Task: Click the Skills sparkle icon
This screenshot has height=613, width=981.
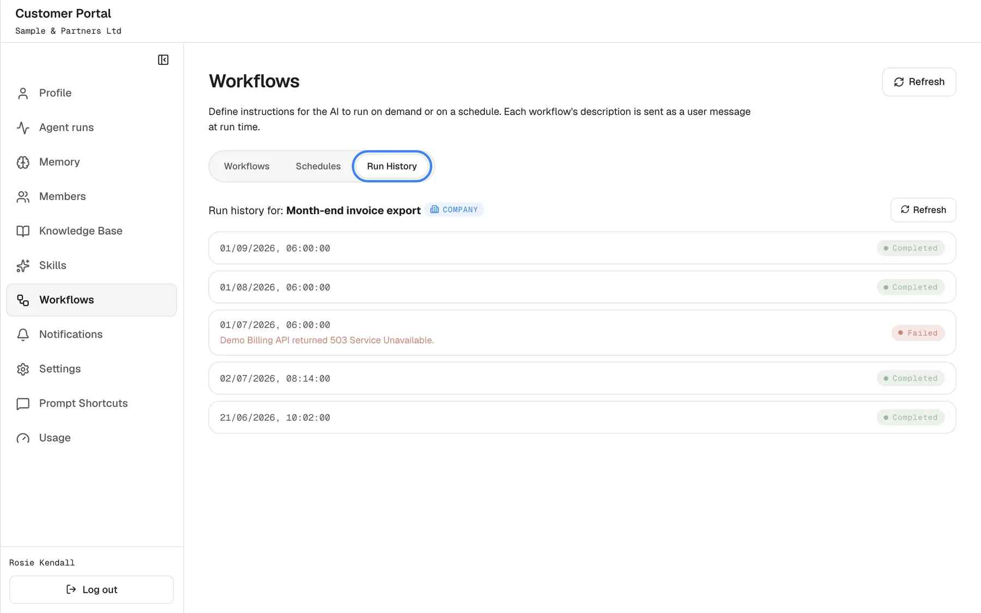Action: pyautogui.click(x=23, y=266)
